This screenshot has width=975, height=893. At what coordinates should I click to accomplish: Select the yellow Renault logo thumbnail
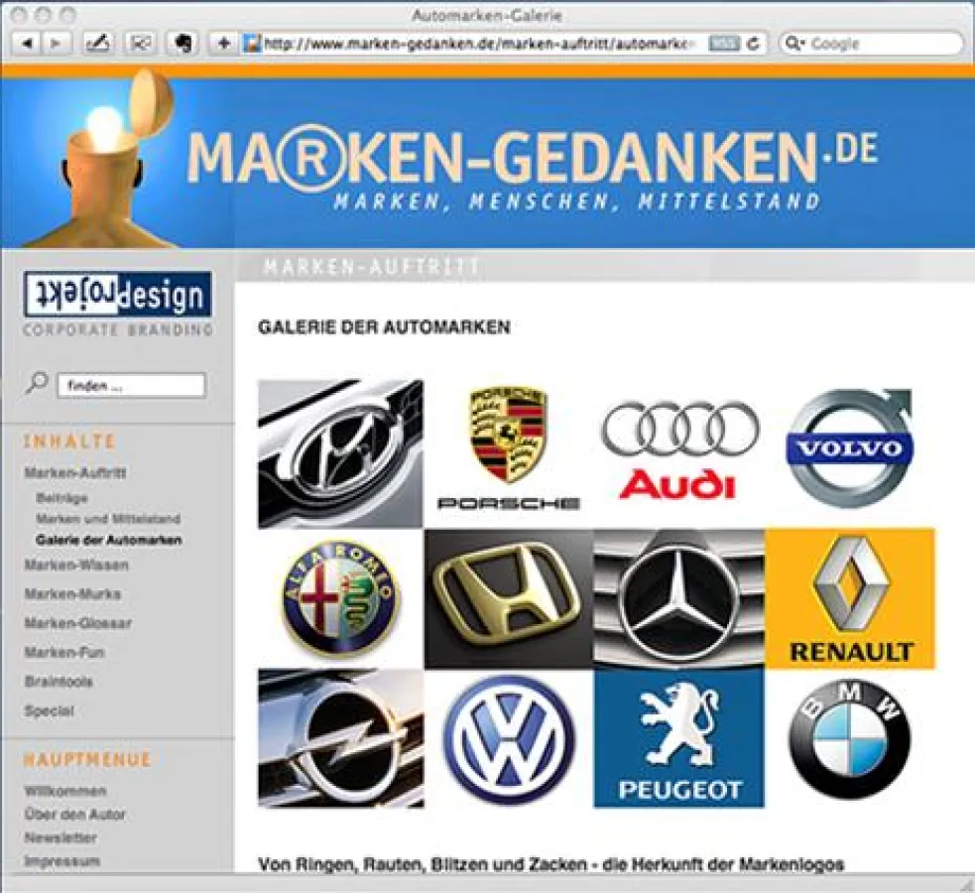pos(850,598)
